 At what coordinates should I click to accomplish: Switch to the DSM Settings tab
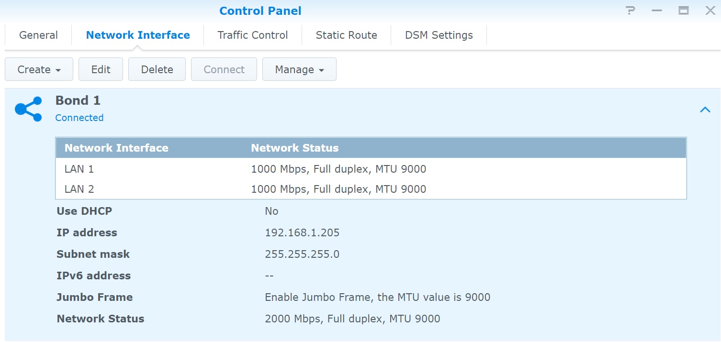tap(439, 35)
